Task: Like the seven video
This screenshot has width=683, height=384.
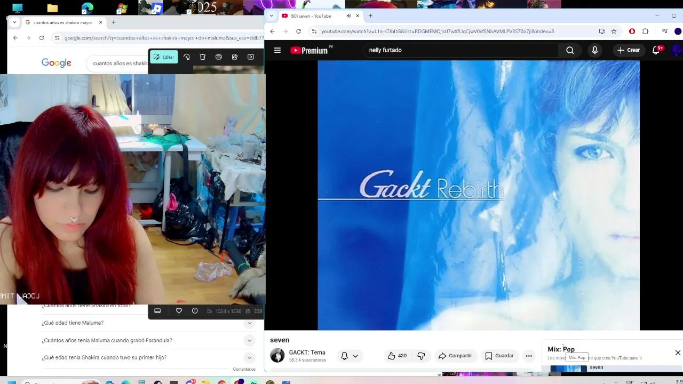Action: (397, 356)
